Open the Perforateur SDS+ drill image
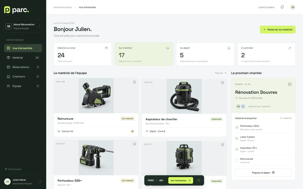 coord(96,158)
